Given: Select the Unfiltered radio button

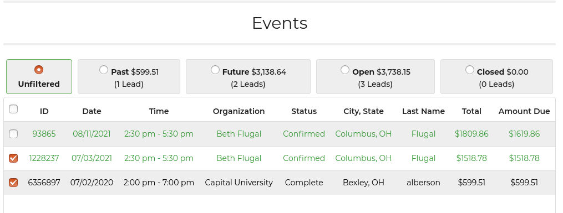Looking at the screenshot, I should coord(39,70).
